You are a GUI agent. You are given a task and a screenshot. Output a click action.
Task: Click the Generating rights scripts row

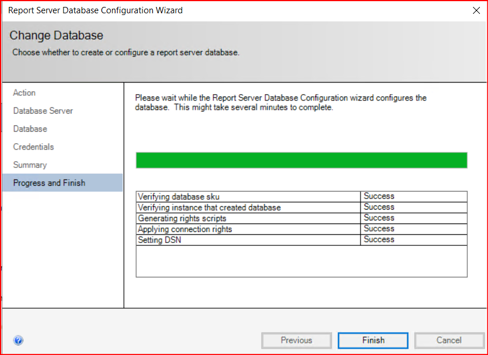(182, 218)
